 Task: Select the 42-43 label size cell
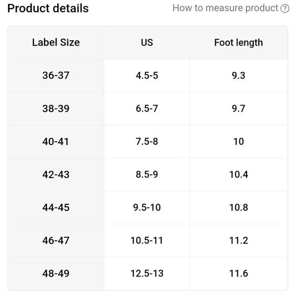56,175
